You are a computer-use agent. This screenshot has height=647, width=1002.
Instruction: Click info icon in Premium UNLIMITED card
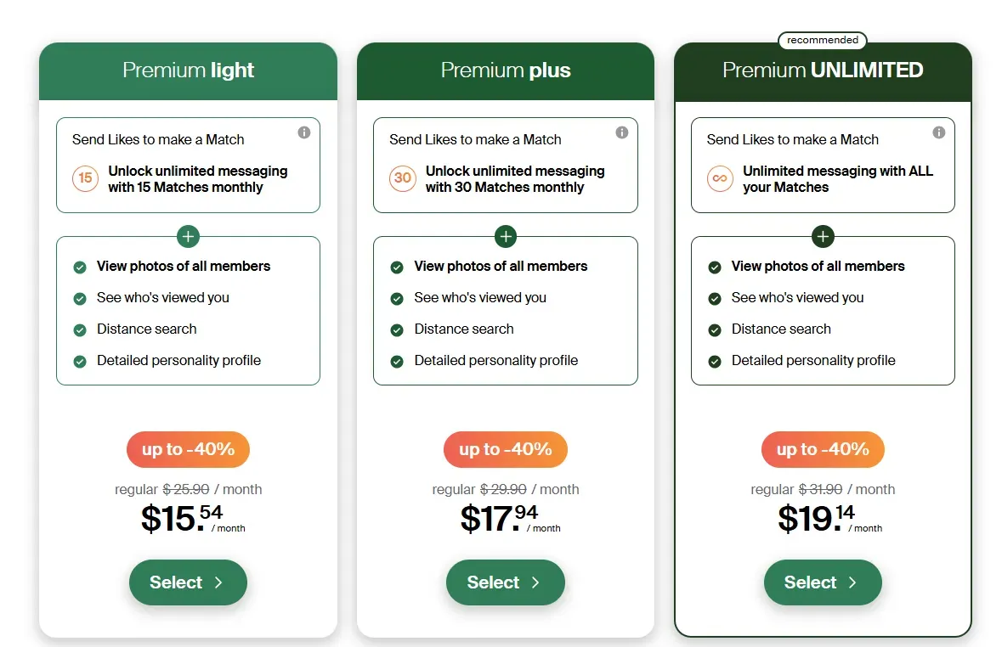939,132
